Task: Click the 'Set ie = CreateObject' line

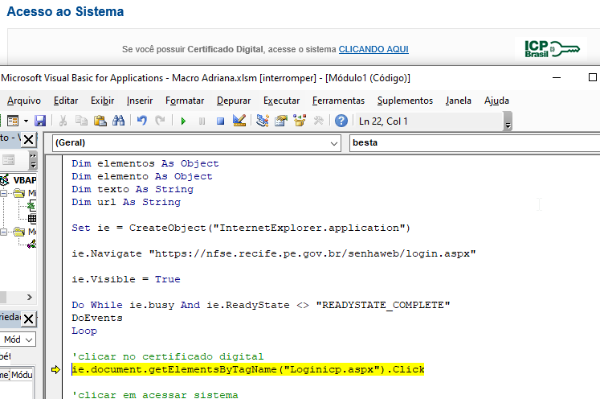Action: [241, 228]
